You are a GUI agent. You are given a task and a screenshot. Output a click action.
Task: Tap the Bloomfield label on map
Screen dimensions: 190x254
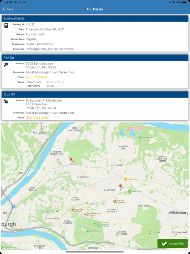pos(83,177)
